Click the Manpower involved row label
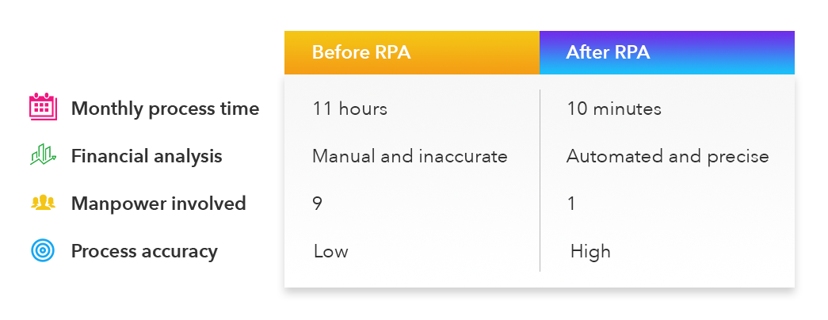The height and width of the screenshot is (320, 828). (x=158, y=204)
